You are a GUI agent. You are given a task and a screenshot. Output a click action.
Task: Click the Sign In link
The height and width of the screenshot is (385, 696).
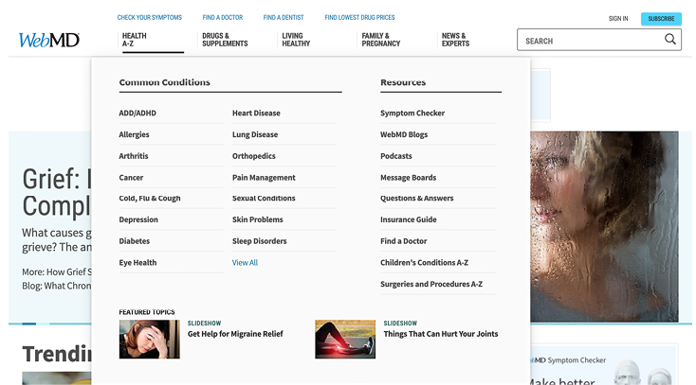(618, 19)
